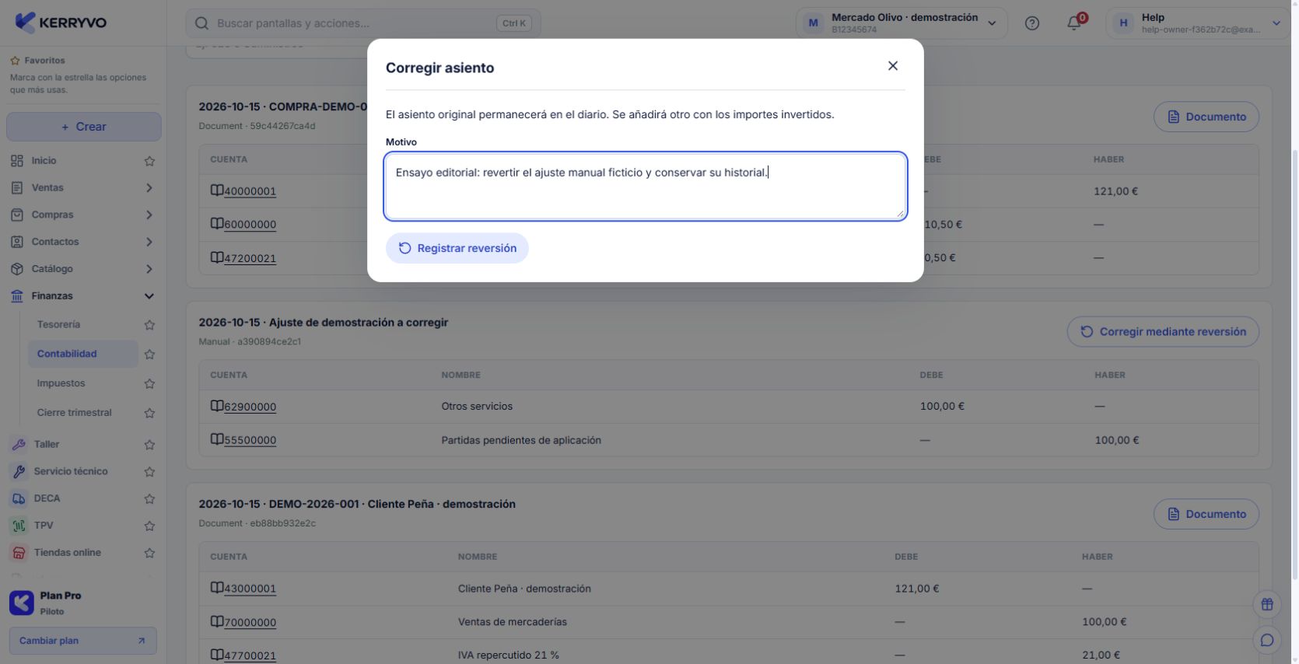Open account 62900000 ledger icon
1299x664 pixels.
[217, 406]
